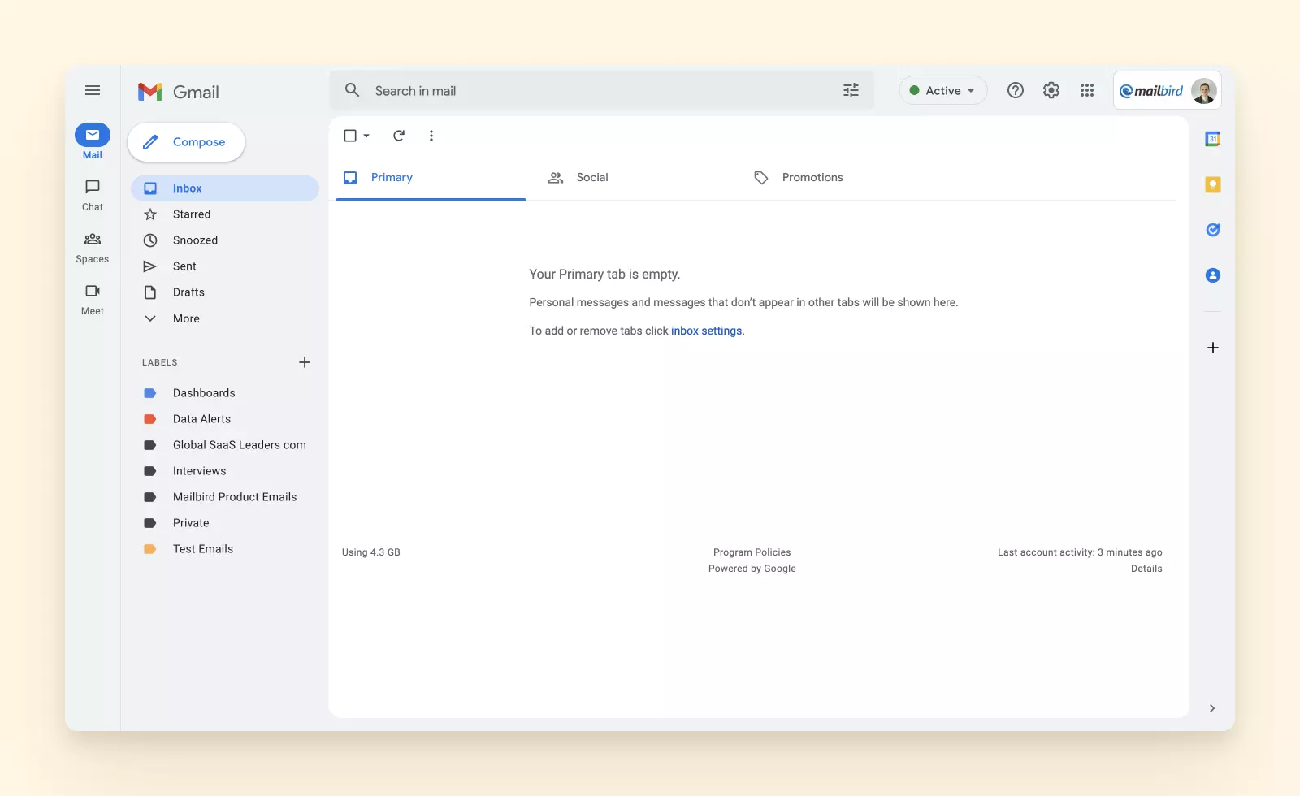The height and width of the screenshot is (796, 1300).
Task: Open Google Tasks side panel icon
Action: pyautogui.click(x=1212, y=230)
